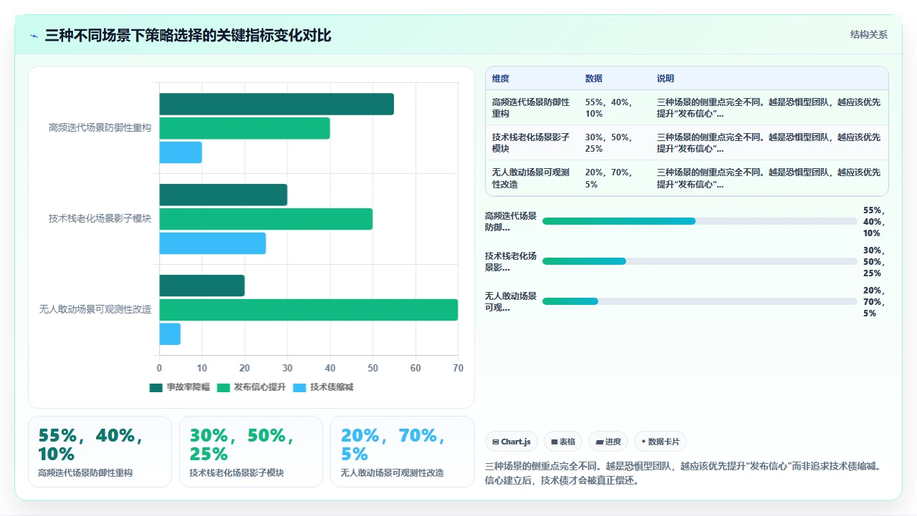Click the progress bar for 高频迭代场景防御…

pyautogui.click(x=700, y=221)
